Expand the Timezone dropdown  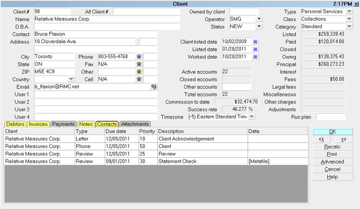(251, 117)
